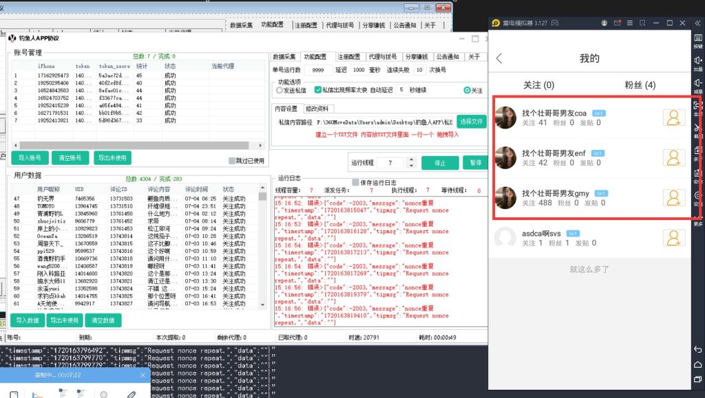The image size is (705, 398).
Task: Click the 选择文件 button
Action: (472, 122)
